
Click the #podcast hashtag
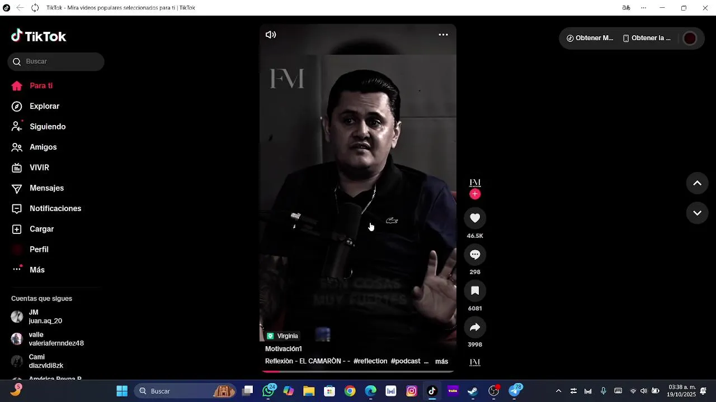click(x=406, y=361)
